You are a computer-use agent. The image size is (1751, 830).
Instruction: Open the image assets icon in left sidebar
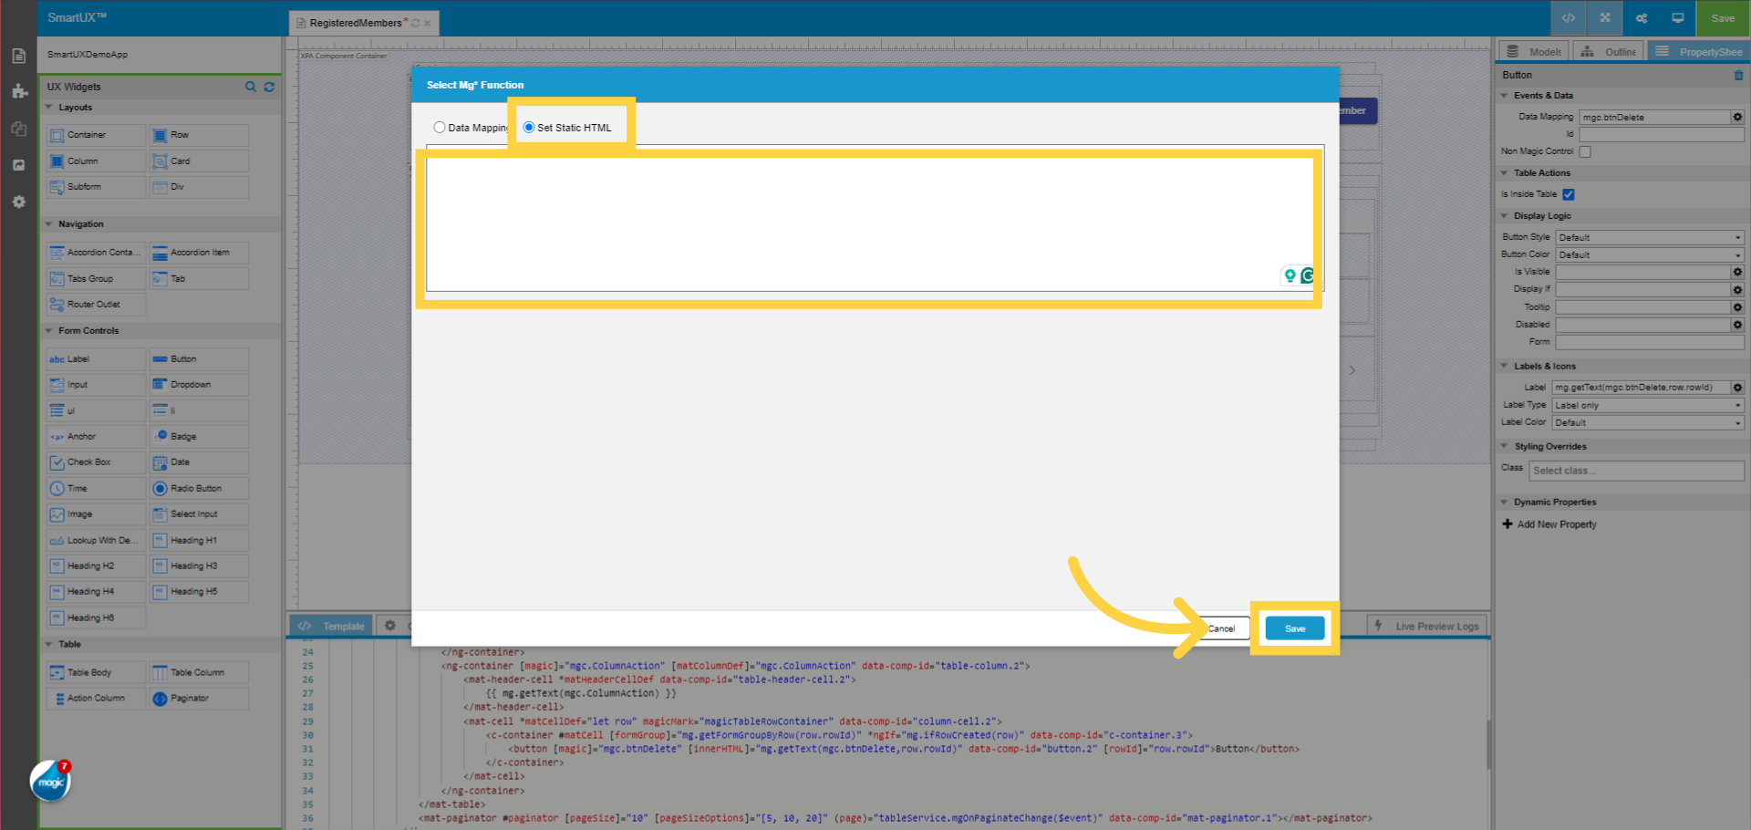[x=18, y=165]
